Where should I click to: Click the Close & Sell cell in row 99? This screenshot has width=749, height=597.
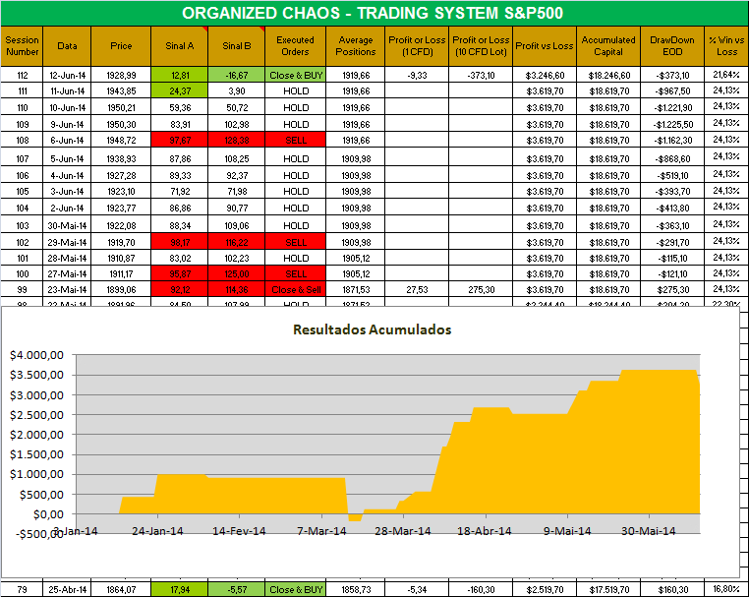296,290
